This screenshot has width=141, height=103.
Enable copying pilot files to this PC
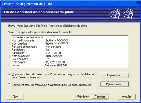point(9,76)
